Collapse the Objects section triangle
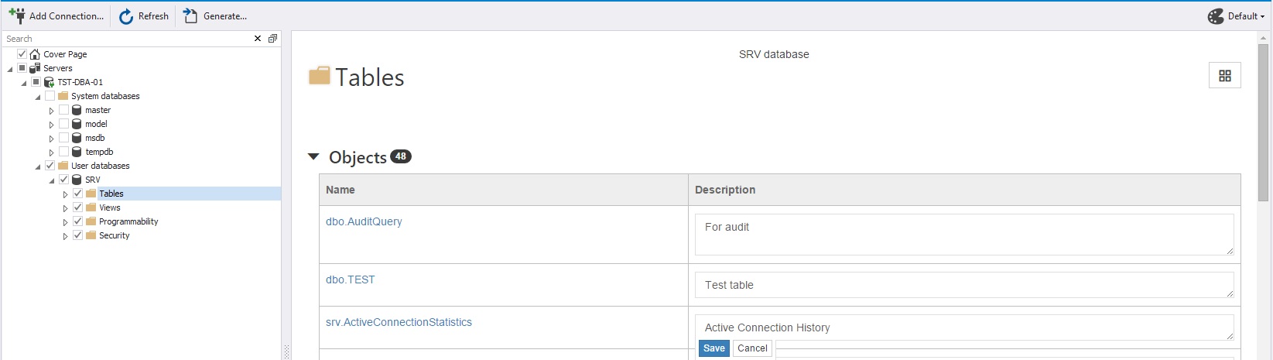1273x360 pixels. click(313, 157)
